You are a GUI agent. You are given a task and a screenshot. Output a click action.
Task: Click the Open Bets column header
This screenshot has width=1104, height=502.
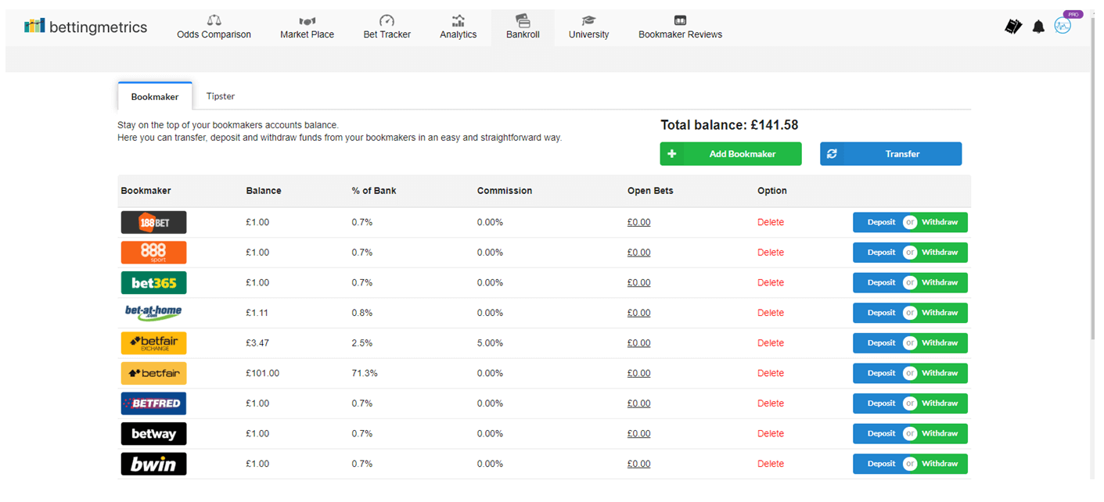tap(650, 191)
